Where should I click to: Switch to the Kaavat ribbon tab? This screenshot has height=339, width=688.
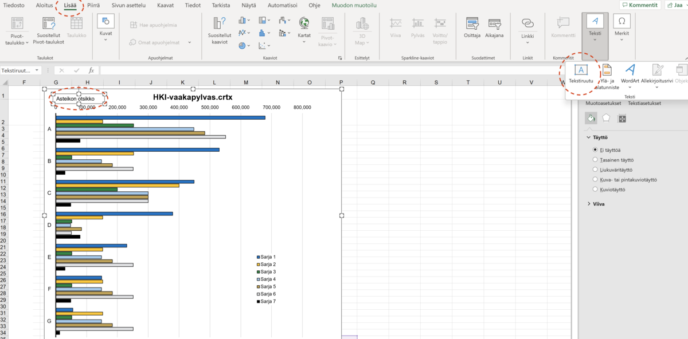point(165,5)
